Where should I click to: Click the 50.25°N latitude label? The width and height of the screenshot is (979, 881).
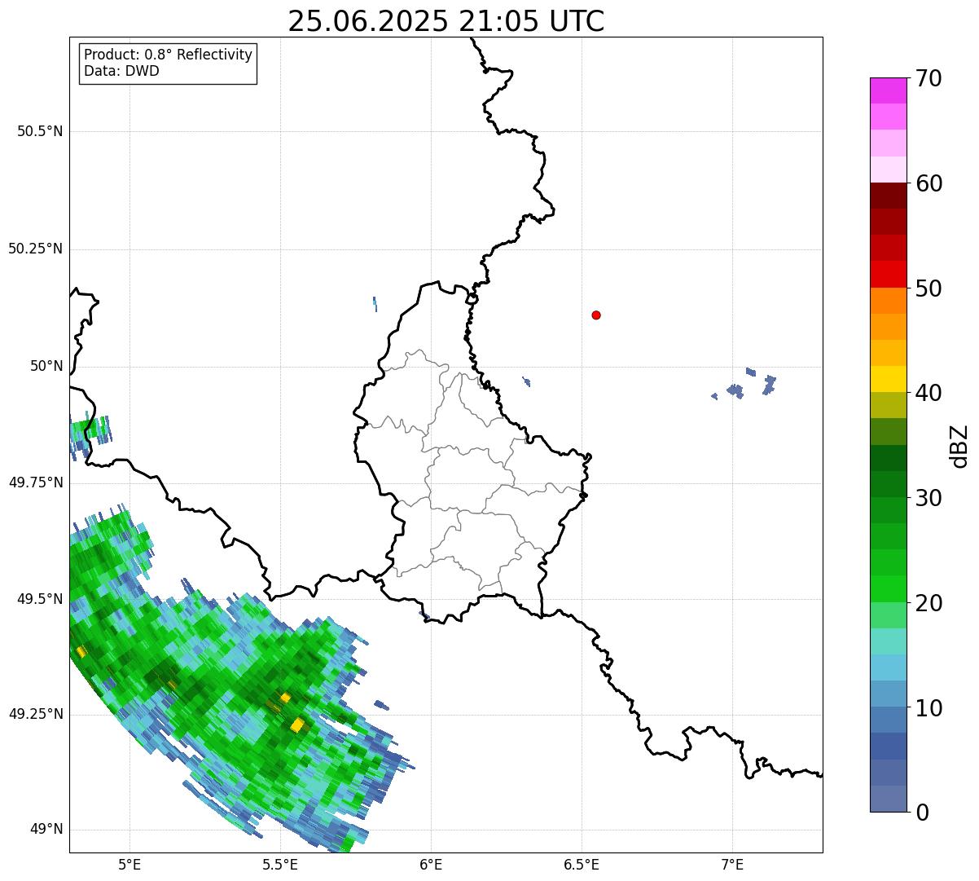36,249
